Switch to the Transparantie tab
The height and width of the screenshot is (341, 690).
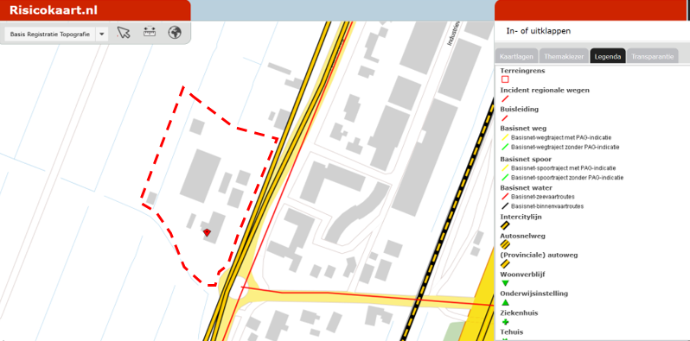[652, 57]
